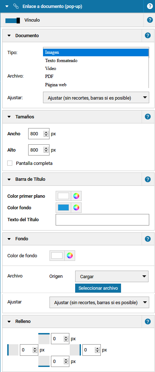Enable Pantalla completa checkbox
Viewport: 155px width, 372px height.
point(10,163)
